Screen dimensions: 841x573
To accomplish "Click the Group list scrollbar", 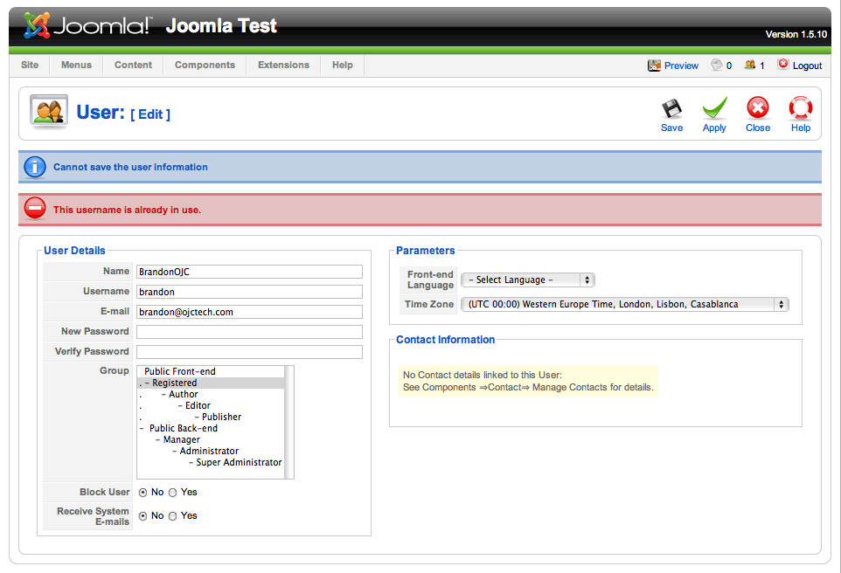I will pos(289,423).
